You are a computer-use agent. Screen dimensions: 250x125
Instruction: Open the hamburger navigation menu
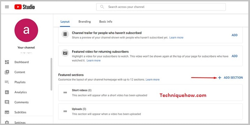click(x=7, y=7)
